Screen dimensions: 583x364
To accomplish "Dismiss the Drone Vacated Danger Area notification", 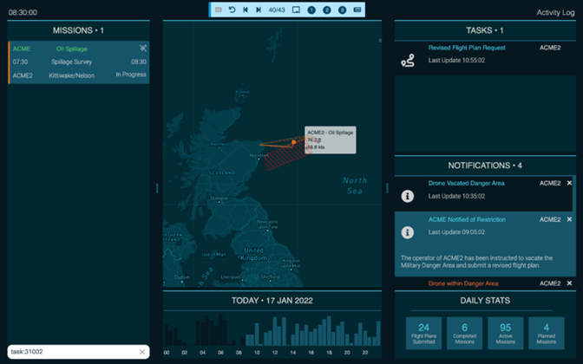I will point(569,183).
